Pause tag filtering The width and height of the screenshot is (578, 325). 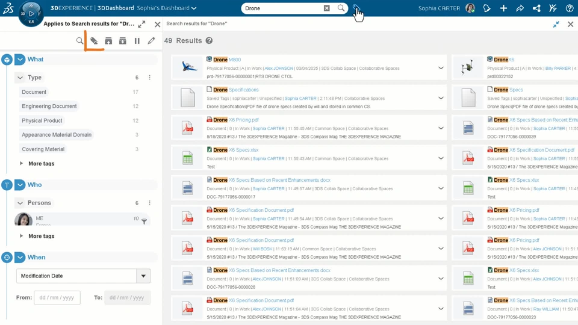tap(137, 40)
